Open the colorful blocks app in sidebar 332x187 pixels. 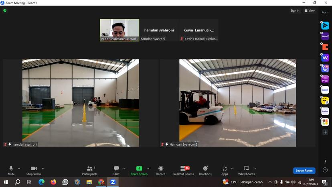(325, 122)
